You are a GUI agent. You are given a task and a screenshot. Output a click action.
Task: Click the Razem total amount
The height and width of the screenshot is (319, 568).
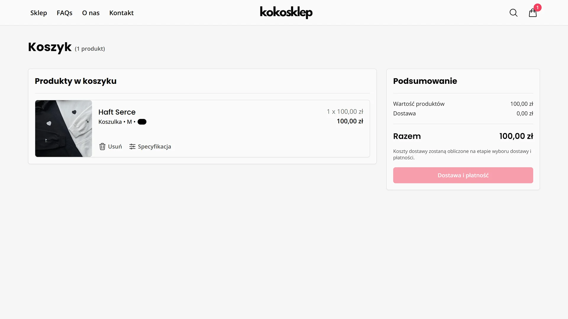pos(516,136)
